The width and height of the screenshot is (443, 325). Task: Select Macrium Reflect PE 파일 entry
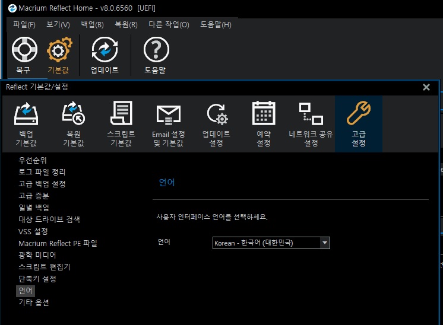coord(58,244)
